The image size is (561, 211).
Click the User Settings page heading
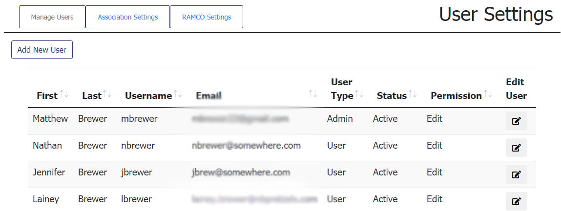(496, 15)
